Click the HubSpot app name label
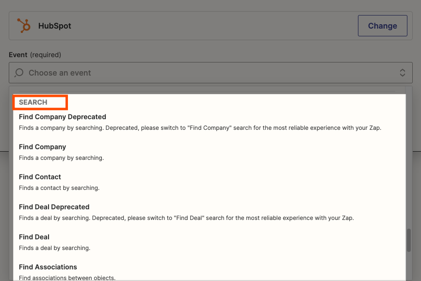The height and width of the screenshot is (281, 421). coord(54,26)
